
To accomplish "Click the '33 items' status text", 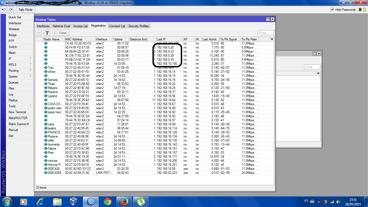I will tap(41, 188).
